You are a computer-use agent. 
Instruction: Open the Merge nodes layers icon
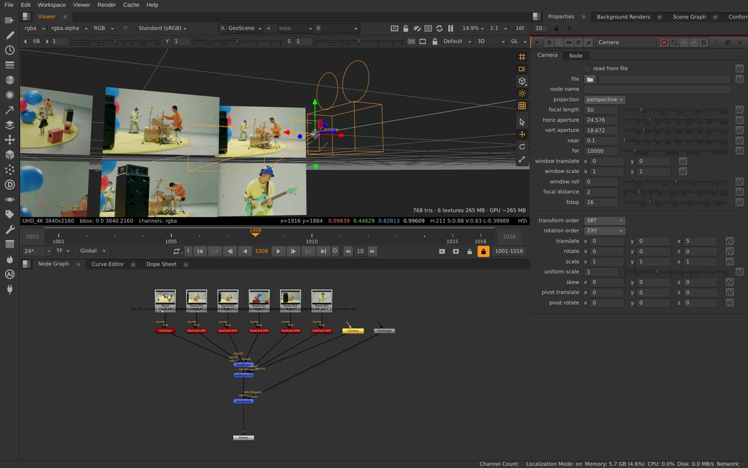click(x=10, y=125)
